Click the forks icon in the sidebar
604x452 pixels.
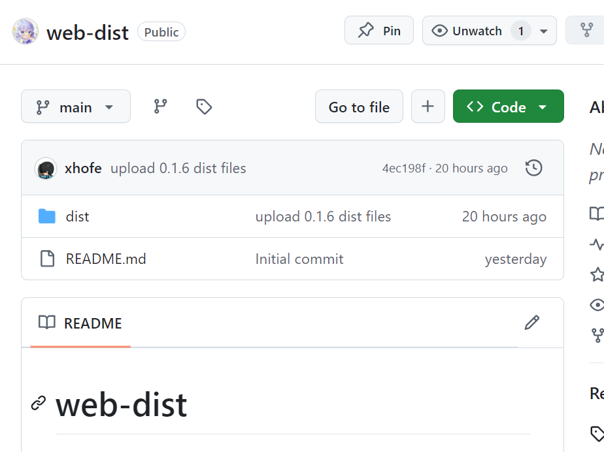[597, 335]
